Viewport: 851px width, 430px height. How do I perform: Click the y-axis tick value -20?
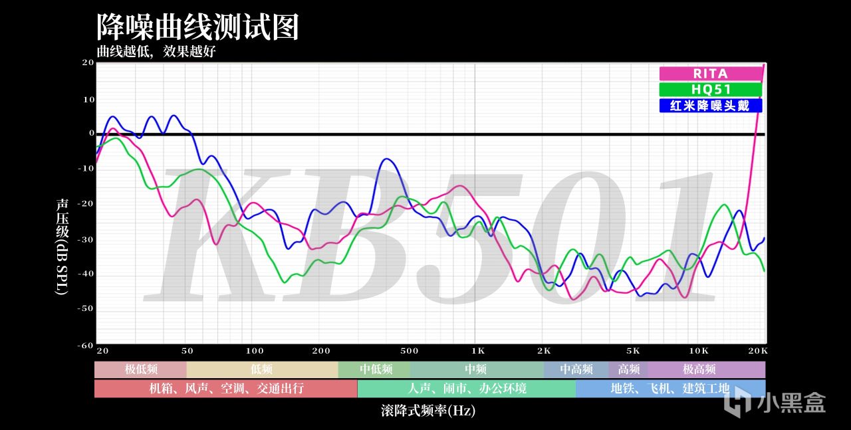tap(86, 203)
